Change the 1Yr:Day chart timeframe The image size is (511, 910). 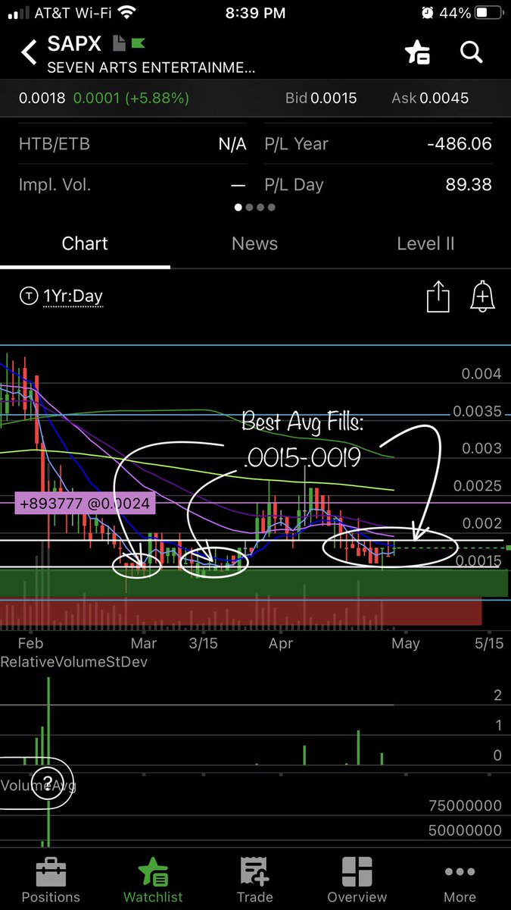point(72,297)
